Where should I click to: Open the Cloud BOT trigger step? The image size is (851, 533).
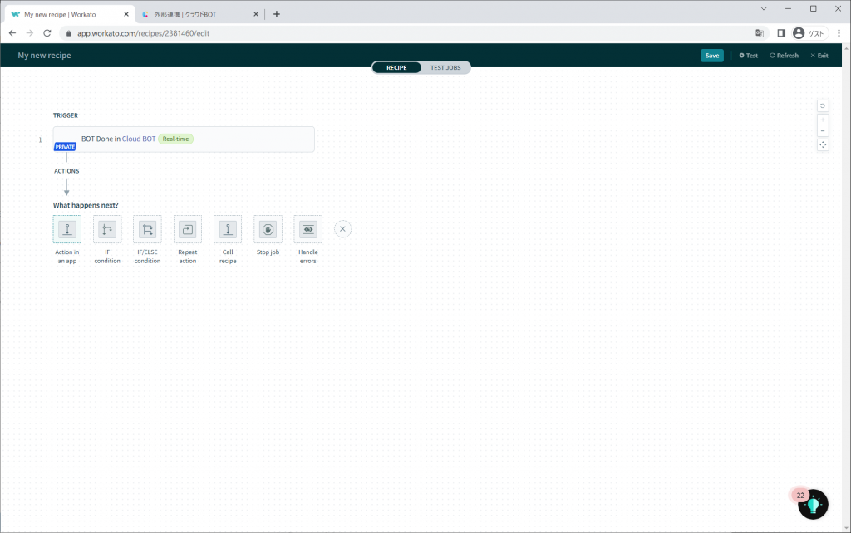click(x=184, y=139)
